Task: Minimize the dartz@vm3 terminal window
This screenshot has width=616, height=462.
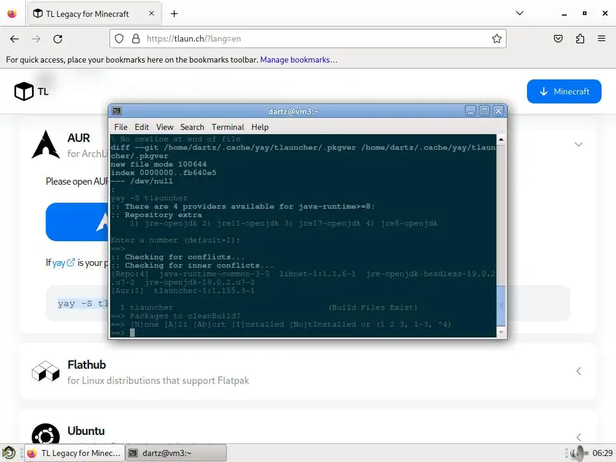Action: (x=470, y=111)
